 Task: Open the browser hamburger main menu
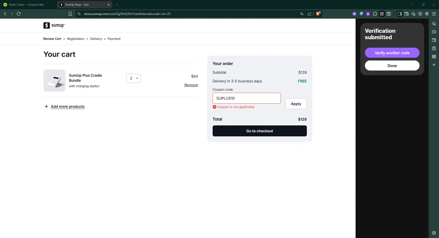tap(434, 14)
